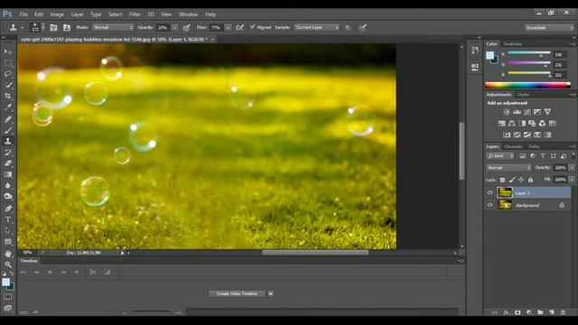Add a Levels adjustment
578x325 pixels.
coord(517,112)
